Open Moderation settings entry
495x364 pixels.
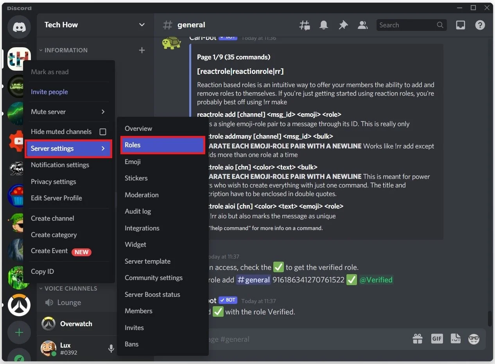point(163,195)
